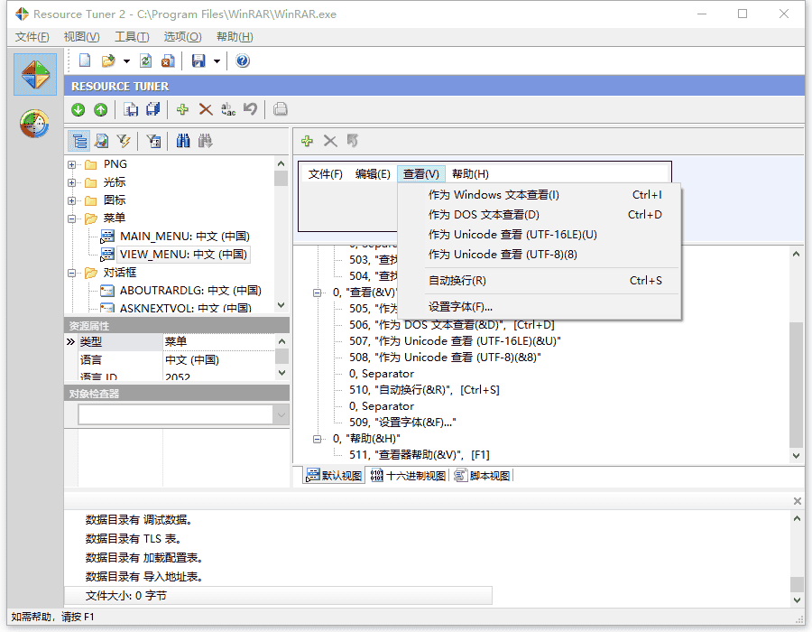Image resolution: width=812 pixels, height=632 pixels.
Task: Open help with the question mark icon
Action: coord(243,60)
